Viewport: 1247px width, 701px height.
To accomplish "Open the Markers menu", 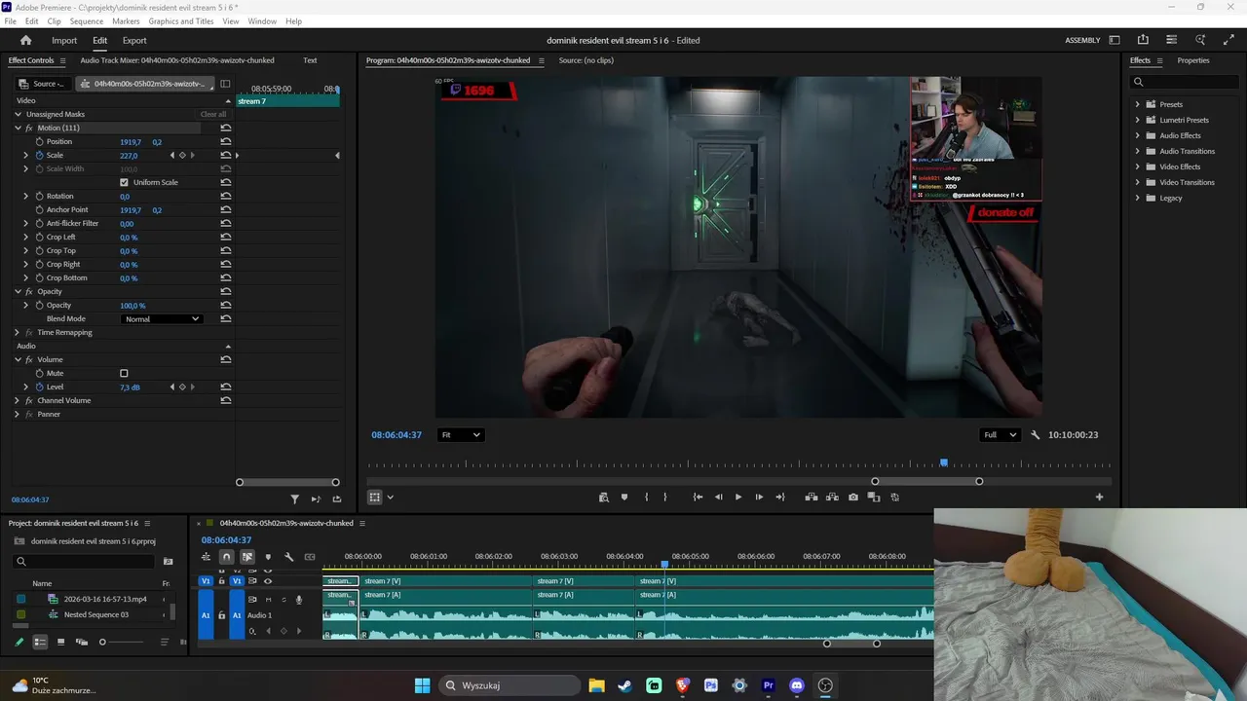I will coord(126,20).
